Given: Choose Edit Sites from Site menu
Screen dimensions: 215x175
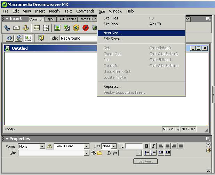Looking at the screenshot, I should tap(141, 39).
